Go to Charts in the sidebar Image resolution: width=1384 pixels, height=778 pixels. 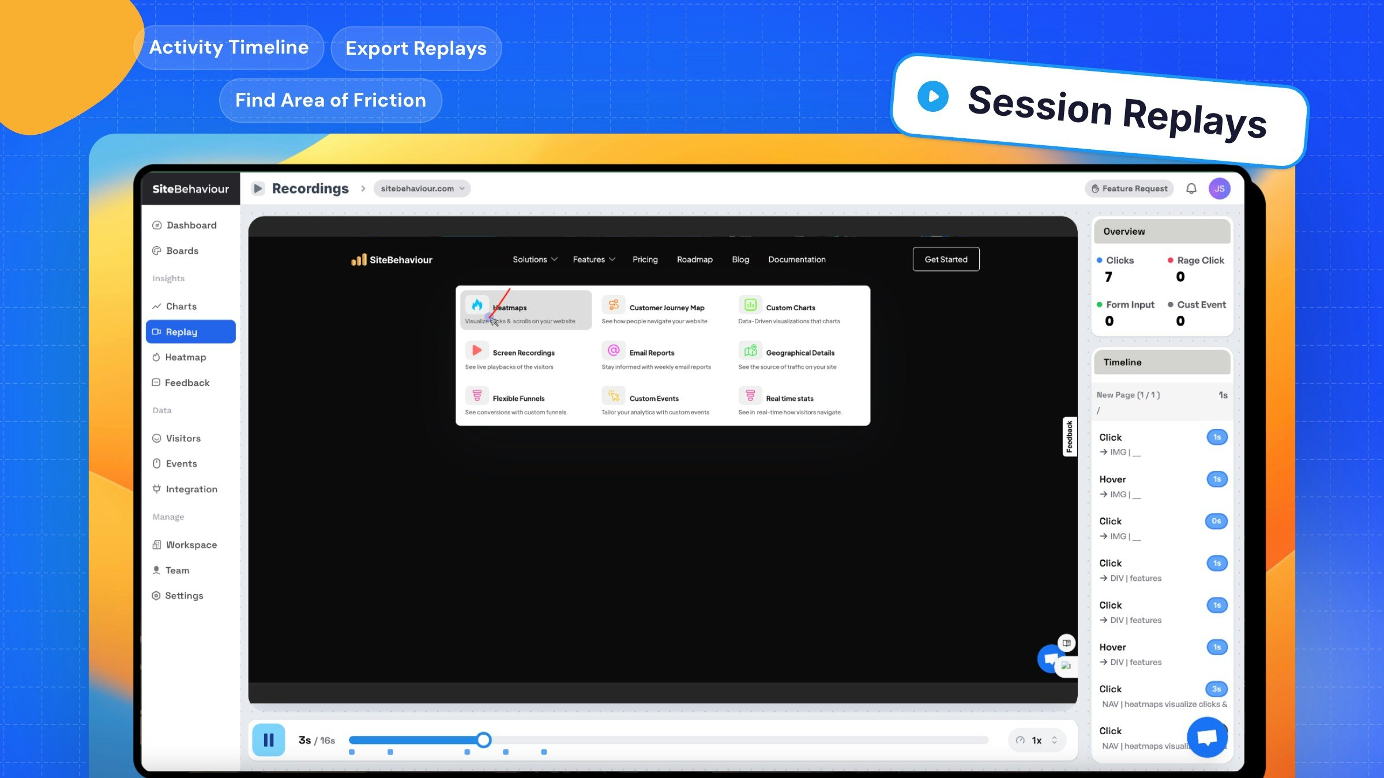pos(190,306)
